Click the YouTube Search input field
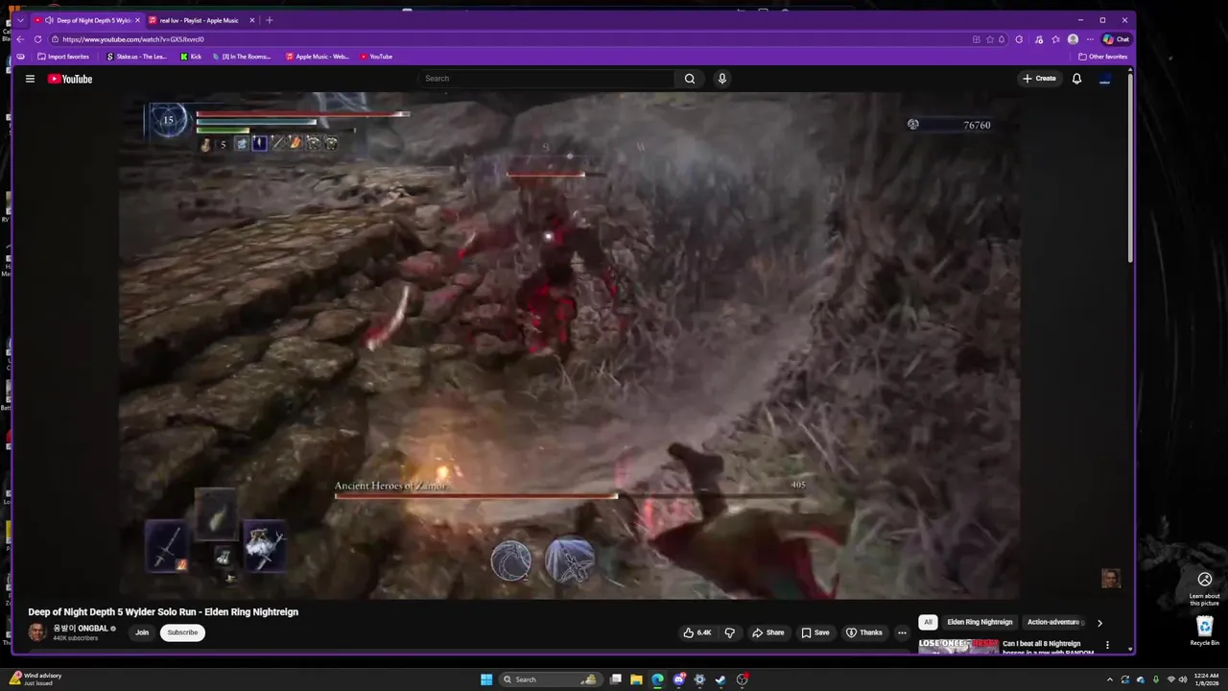The height and width of the screenshot is (691, 1228). [547, 79]
